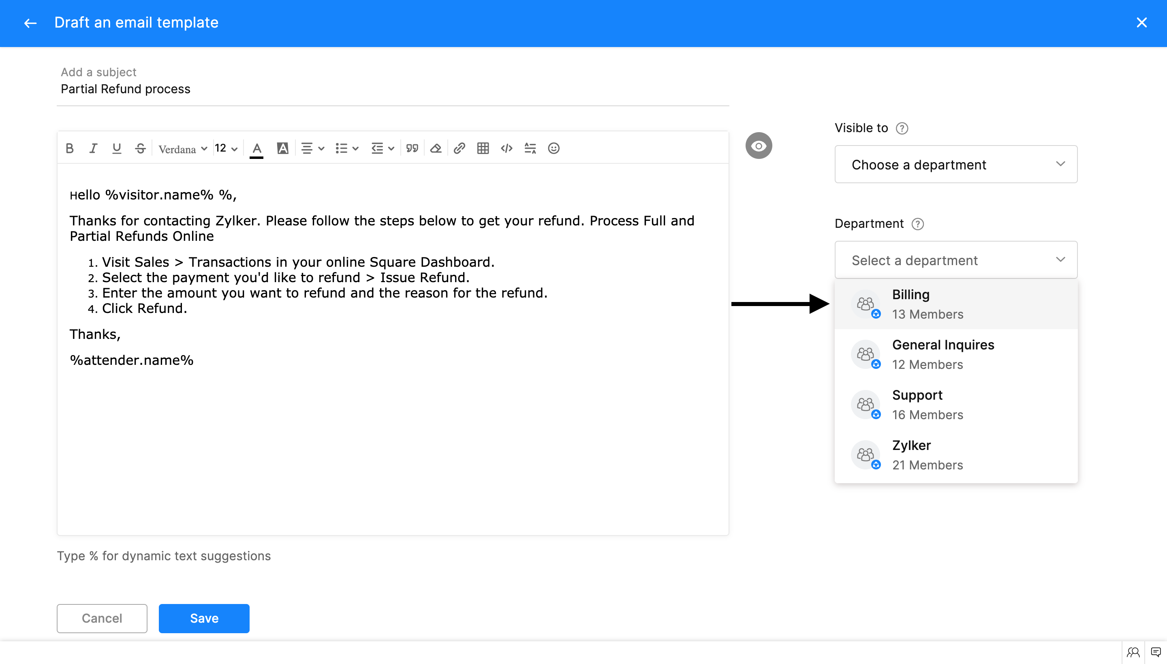Toggle underline formatting
This screenshot has height=664, width=1167.
pyautogui.click(x=117, y=148)
